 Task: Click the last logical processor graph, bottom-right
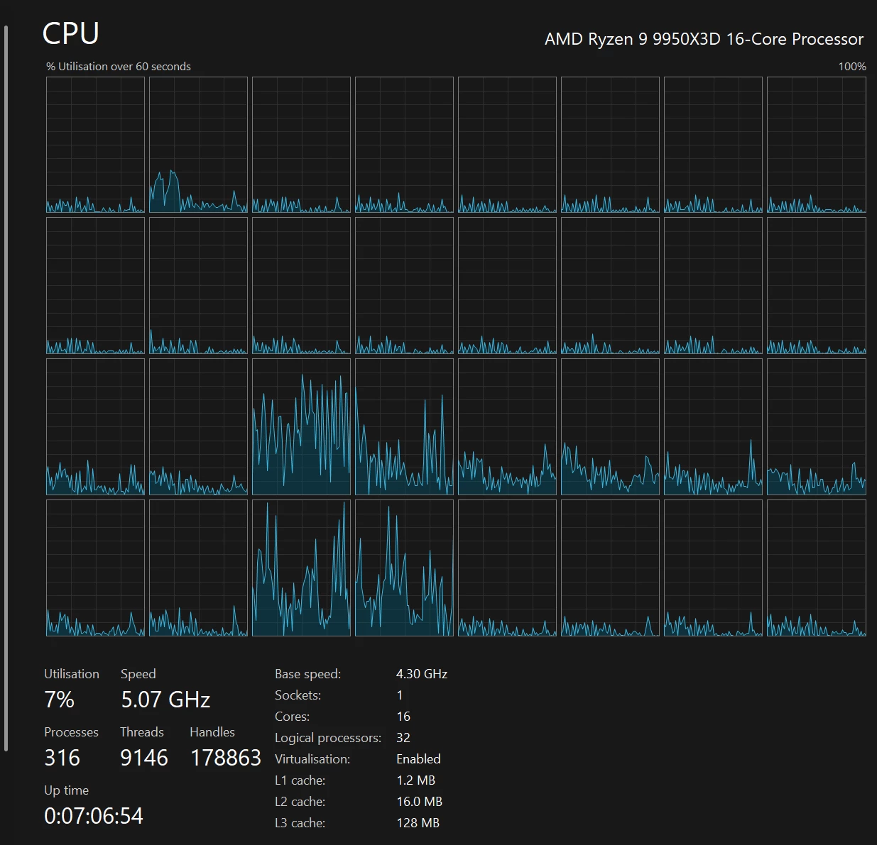click(x=817, y=568)
